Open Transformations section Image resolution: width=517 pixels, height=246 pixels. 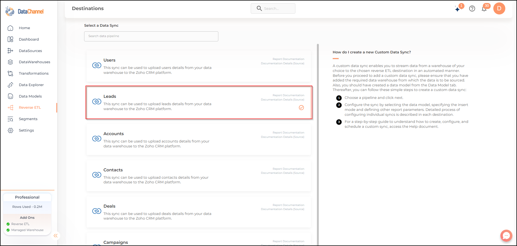point(34,74)
